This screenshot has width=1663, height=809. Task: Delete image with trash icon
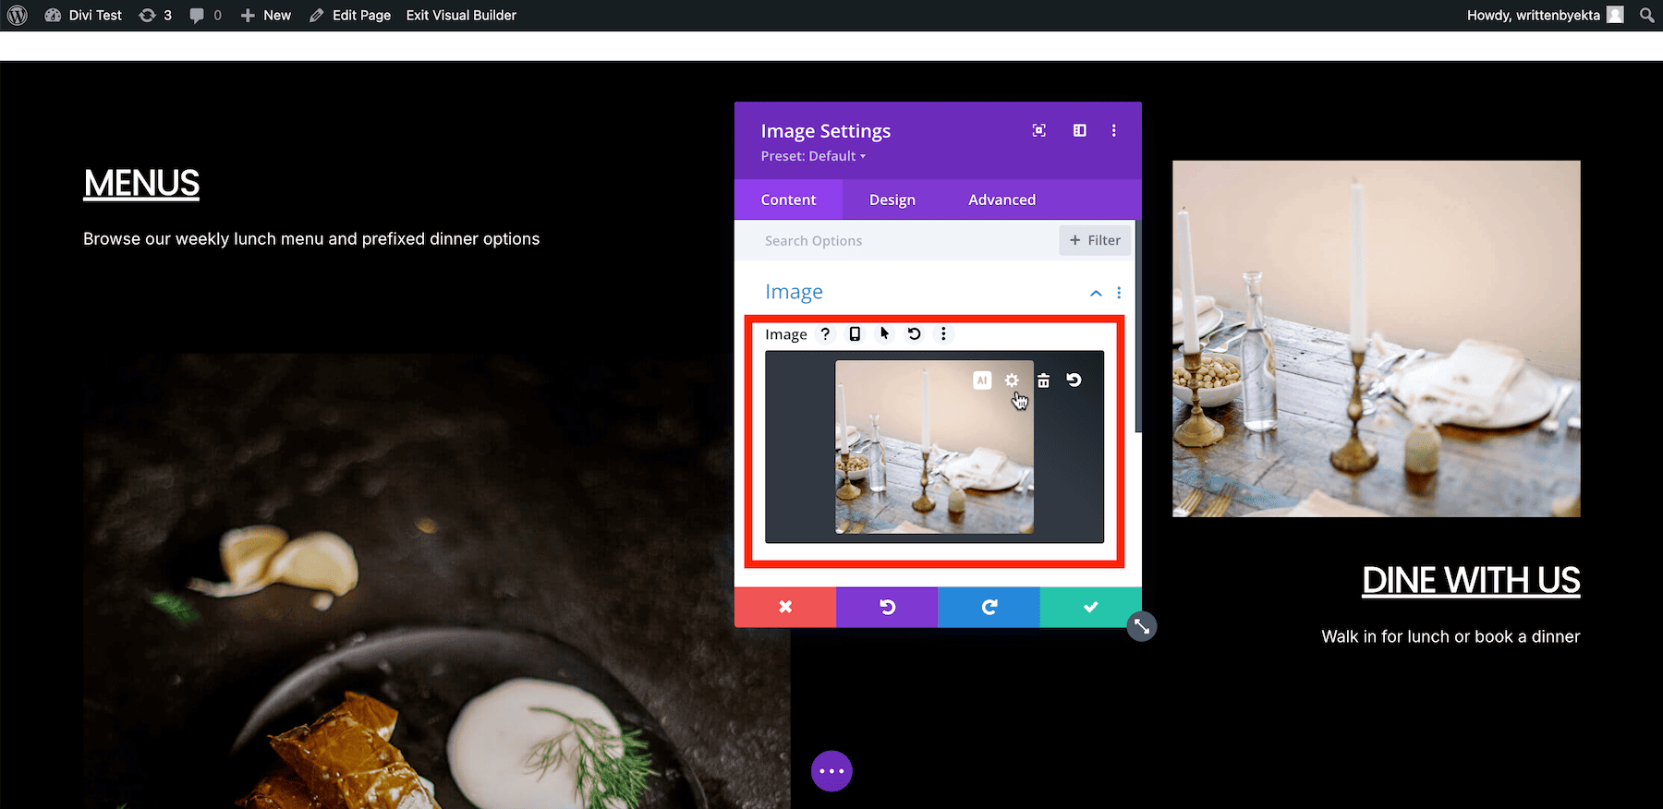point(1043,380)
